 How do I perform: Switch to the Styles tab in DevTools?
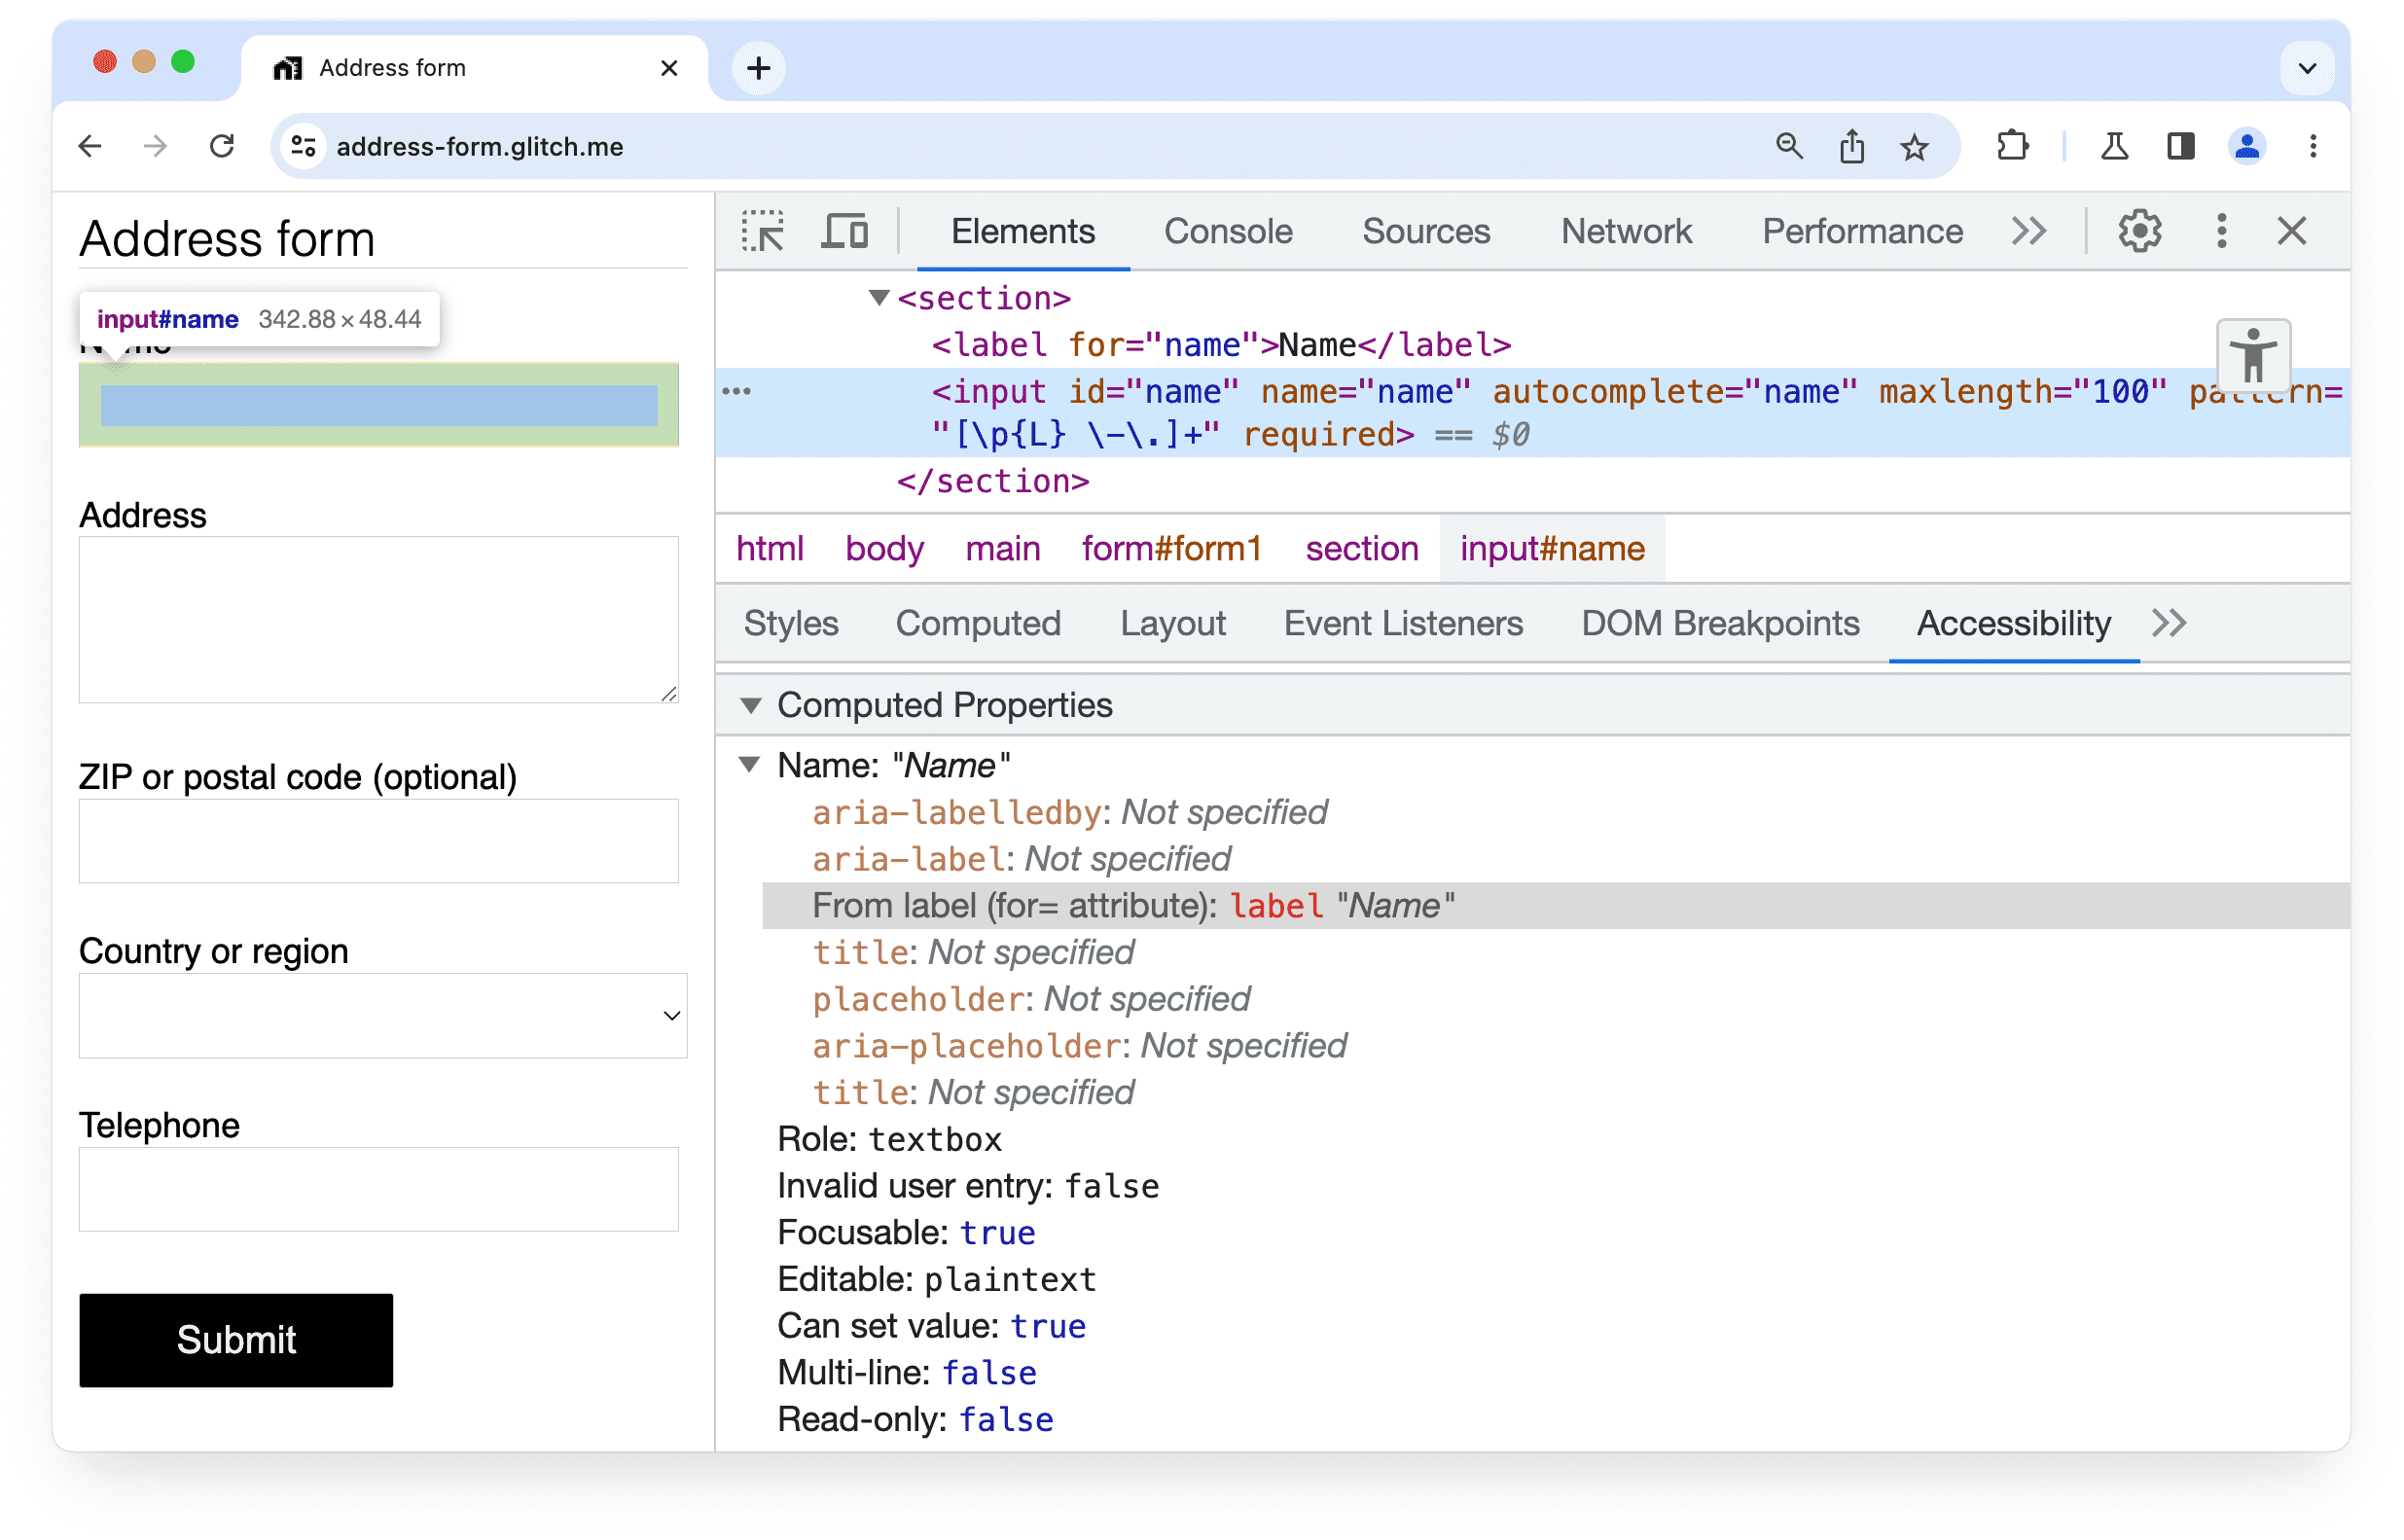[790, 624]
